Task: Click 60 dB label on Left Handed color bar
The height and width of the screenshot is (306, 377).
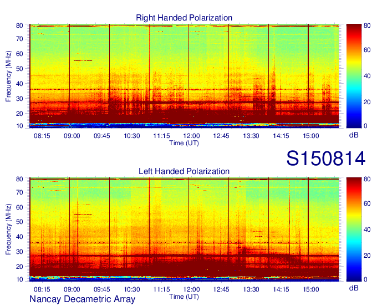Action: pyautogui.click(x=367, y=203)
